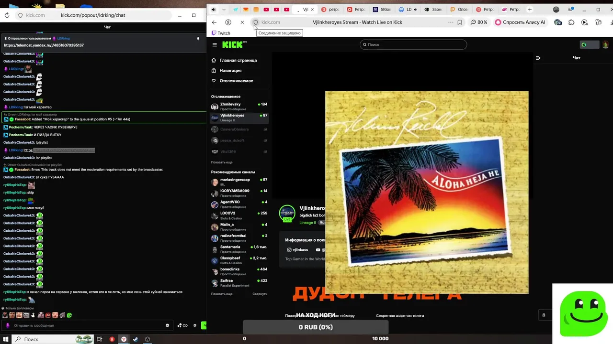Open a new browser tab with plus

(530, 10)
